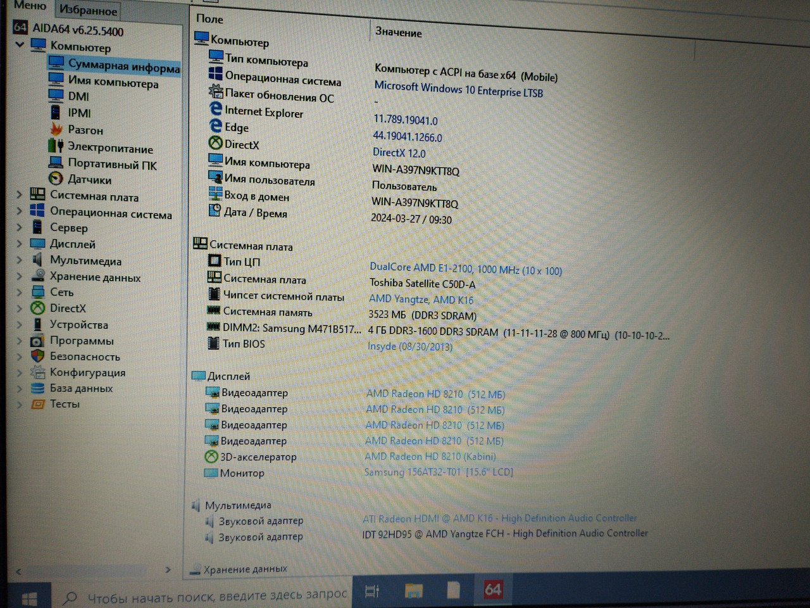Select the Sensors (Датчики) gauge icon
The height and width of the screenshot is (608, 810).
[x=56, y=179]
